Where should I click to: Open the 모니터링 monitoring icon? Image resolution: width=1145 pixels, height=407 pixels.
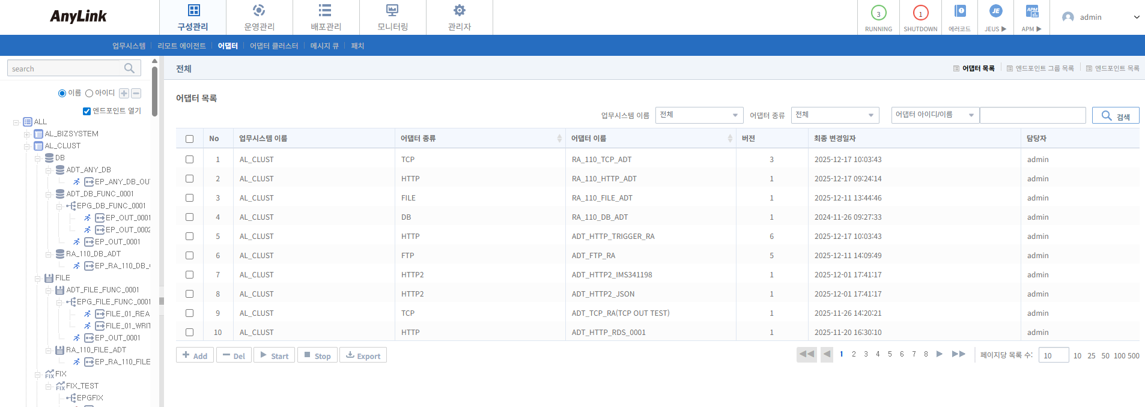tap(392, 11)
